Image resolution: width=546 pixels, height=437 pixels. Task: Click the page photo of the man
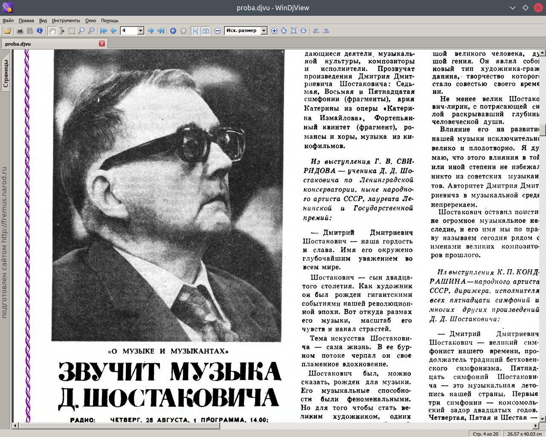click(167, 195)
